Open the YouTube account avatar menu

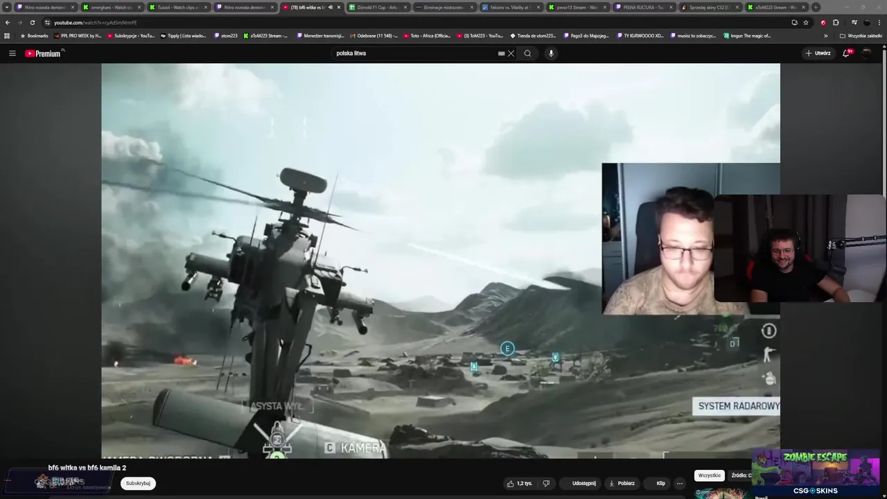click(867, 53)
